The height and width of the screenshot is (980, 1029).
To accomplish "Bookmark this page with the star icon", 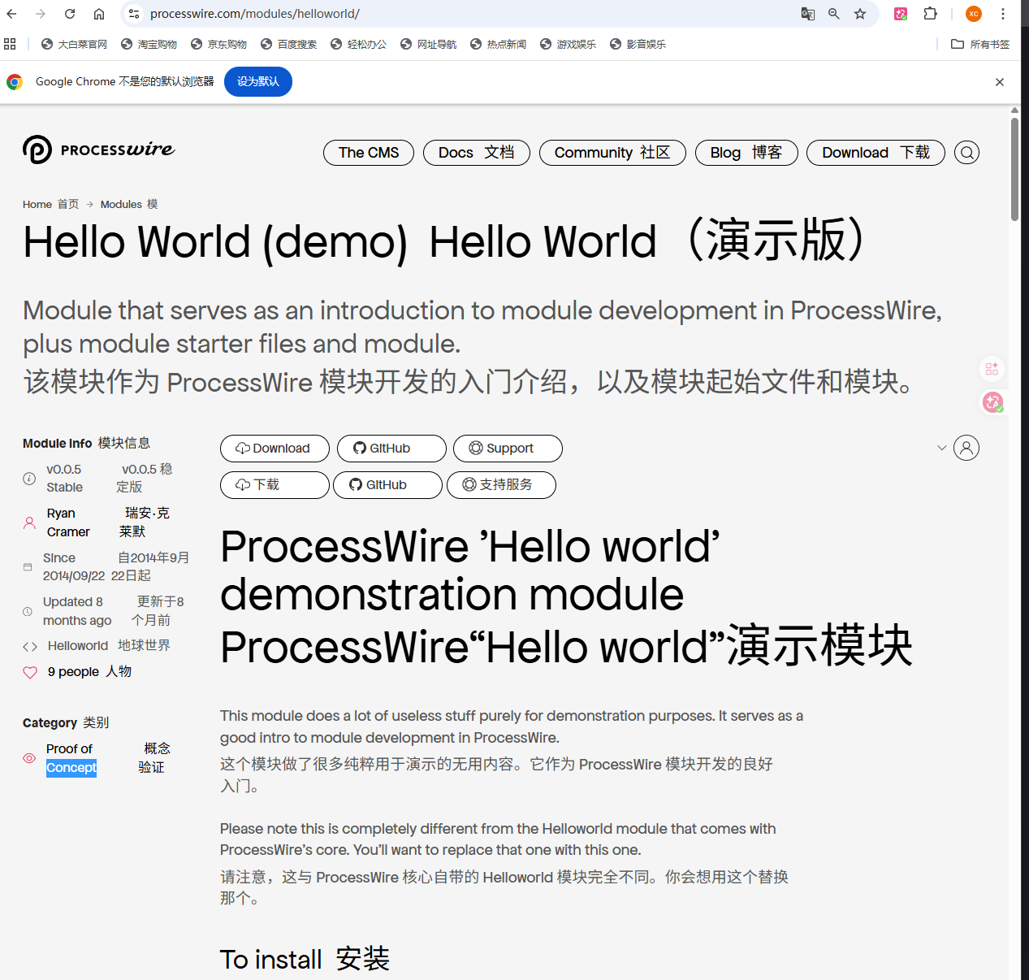I will coord(860,14).
